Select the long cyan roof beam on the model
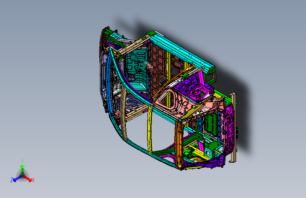The width and height of the screenshot is (306, 198). (x=182, y=53)
